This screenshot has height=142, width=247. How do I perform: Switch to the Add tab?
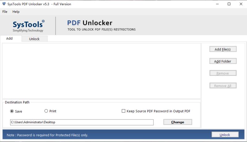9,38
